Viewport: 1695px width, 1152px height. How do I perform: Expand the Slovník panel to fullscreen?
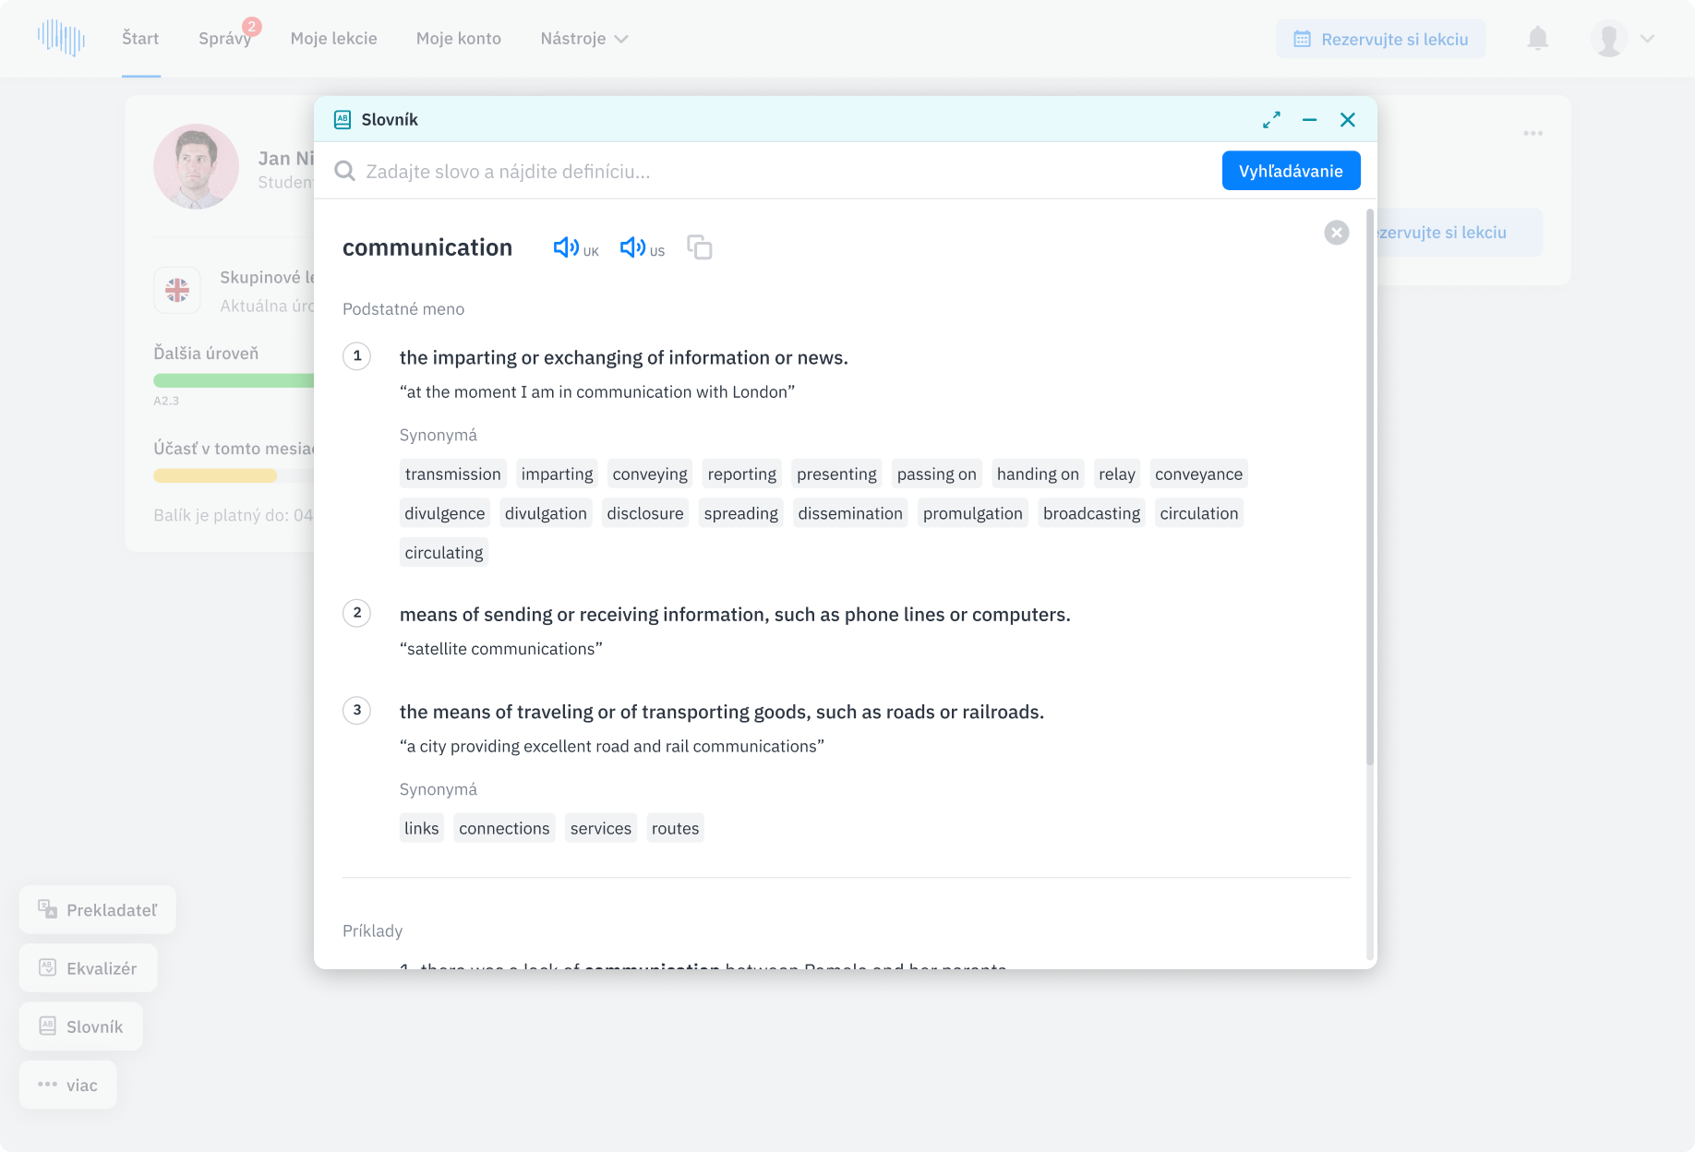pos(1271,120)
